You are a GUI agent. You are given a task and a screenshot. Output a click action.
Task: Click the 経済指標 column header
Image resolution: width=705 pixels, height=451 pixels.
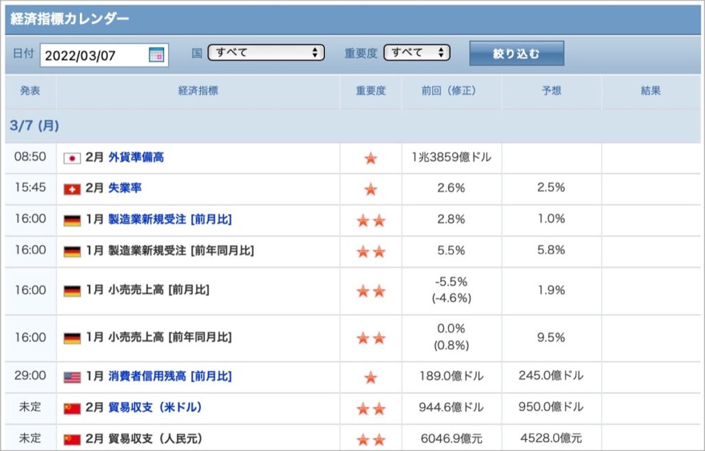(198, 91)
